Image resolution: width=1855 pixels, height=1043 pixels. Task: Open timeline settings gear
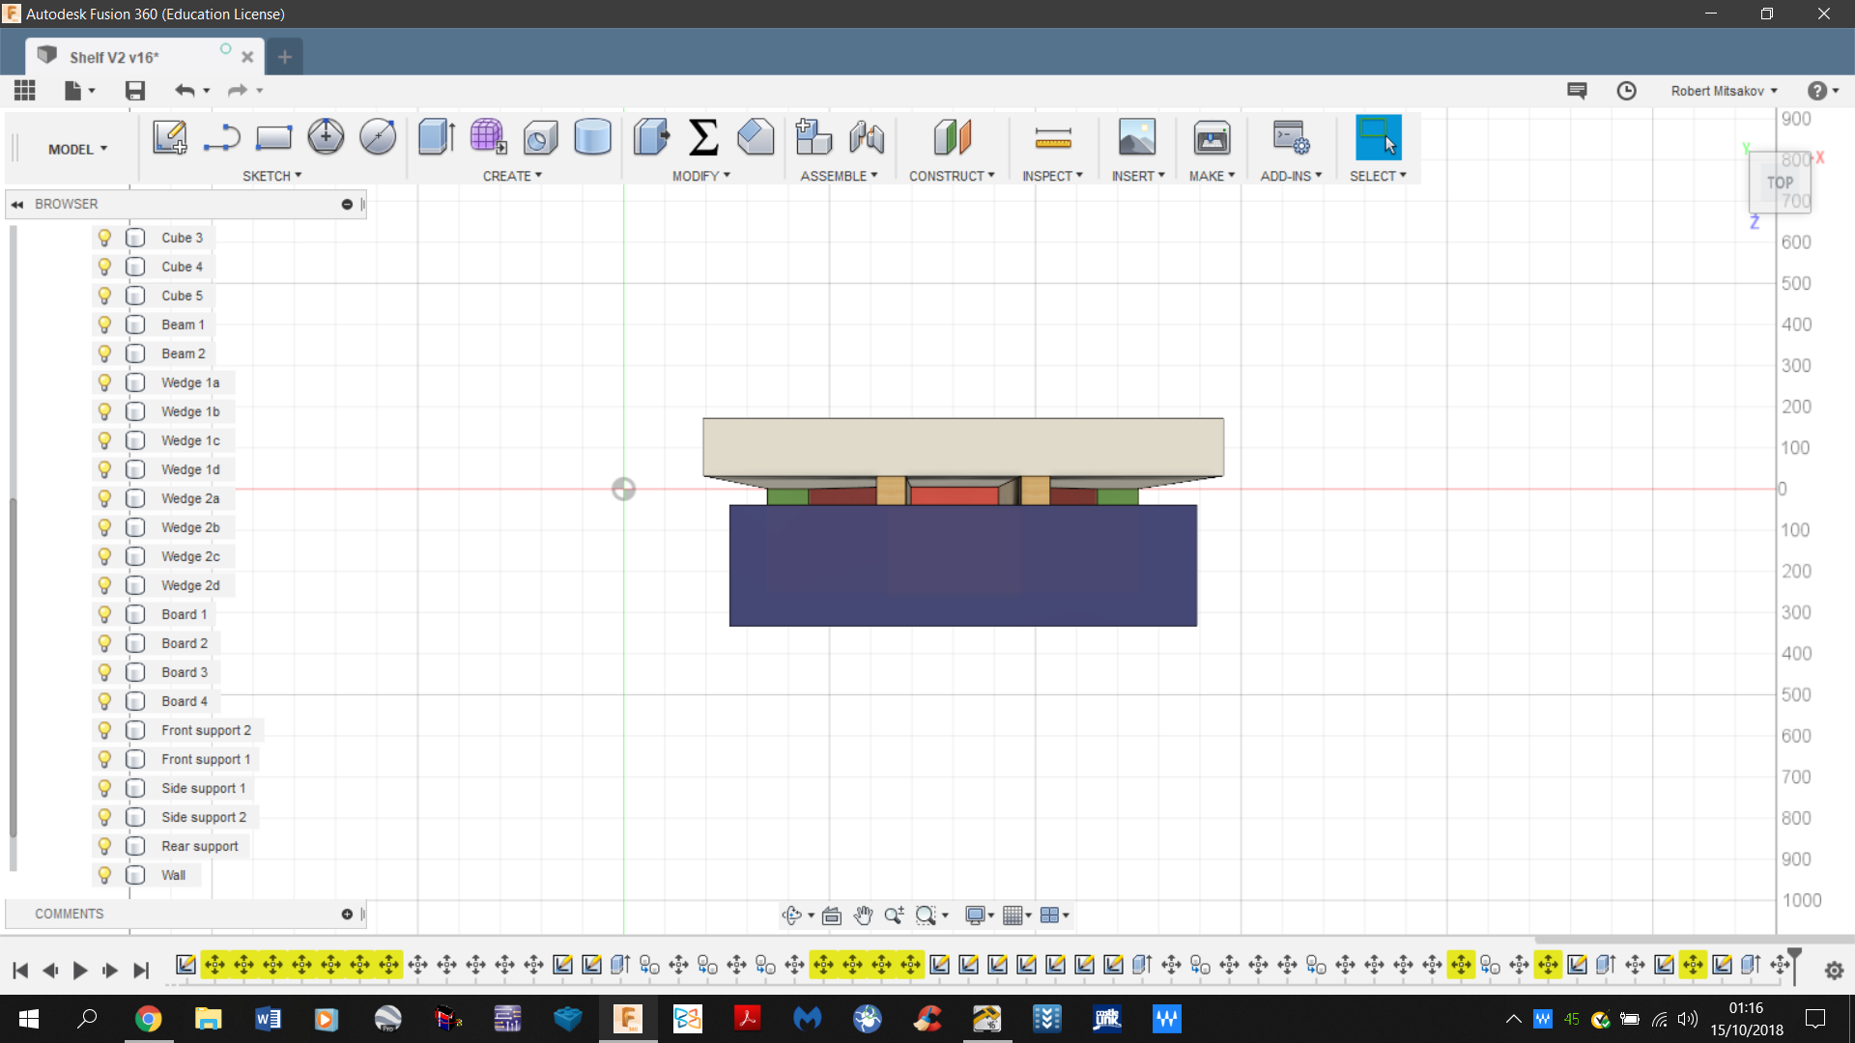point(1834,971)
